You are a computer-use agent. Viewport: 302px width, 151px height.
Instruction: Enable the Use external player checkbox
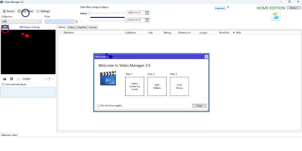(3, 84)
